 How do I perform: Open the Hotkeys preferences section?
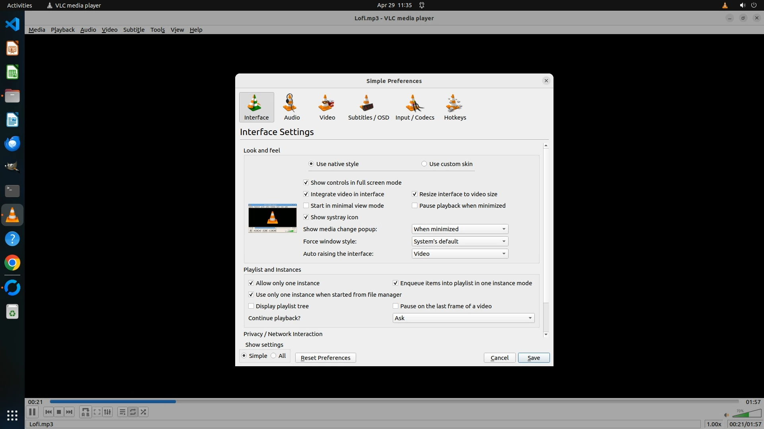coord(455,107)
